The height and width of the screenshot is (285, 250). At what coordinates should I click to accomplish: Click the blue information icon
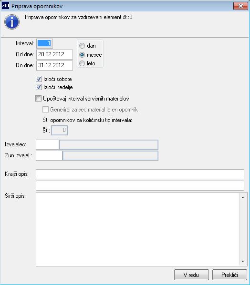click(12, 22)
